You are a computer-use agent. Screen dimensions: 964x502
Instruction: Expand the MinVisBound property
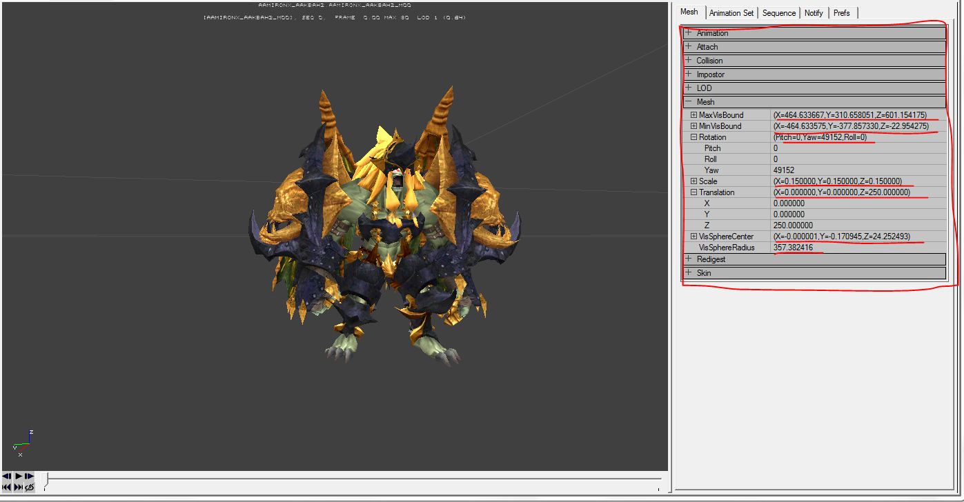click(694, 126)
